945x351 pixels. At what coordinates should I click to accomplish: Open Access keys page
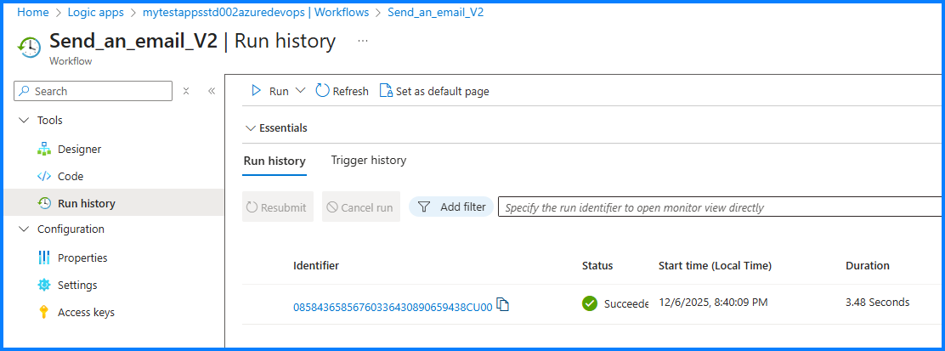coord(86,313)
